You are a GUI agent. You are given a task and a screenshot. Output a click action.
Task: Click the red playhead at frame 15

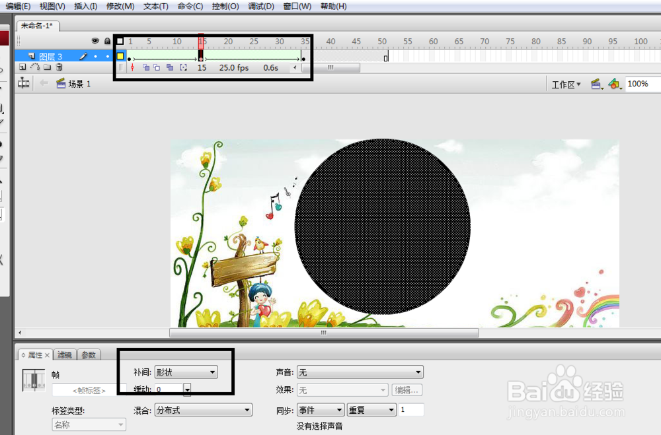click(201, 40)
